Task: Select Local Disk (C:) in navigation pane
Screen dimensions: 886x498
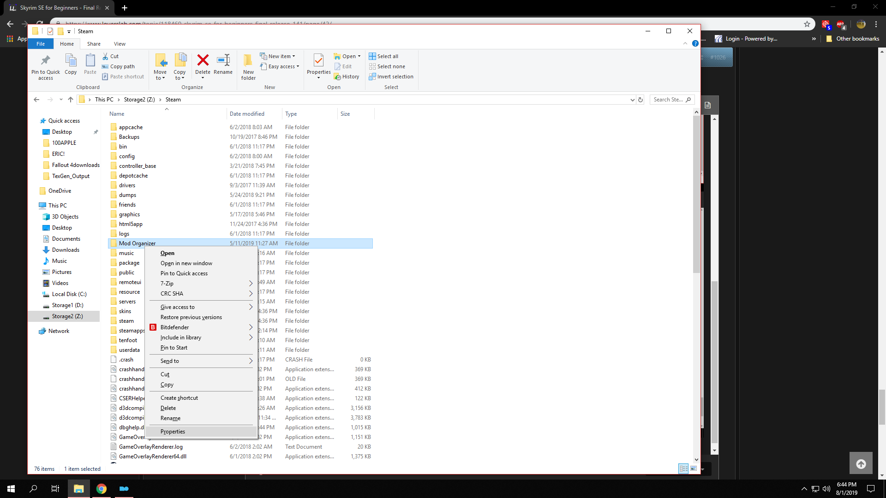Action: point(69,294)
